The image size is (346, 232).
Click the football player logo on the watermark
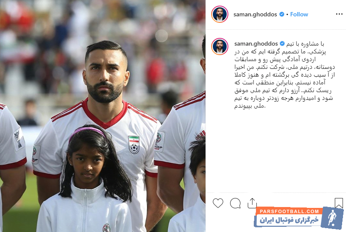click(x=332, y=217)
